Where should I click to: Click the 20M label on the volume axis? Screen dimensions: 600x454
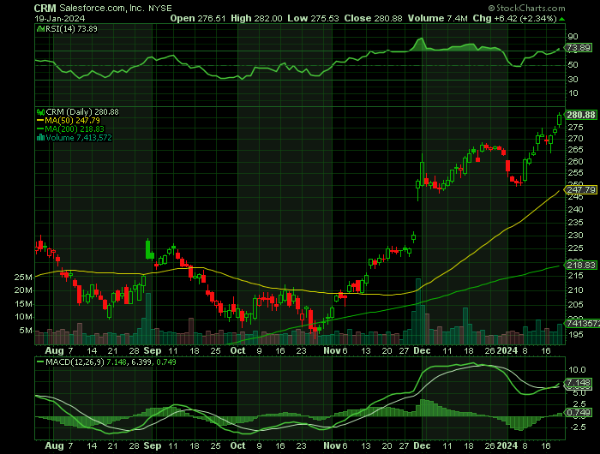[23, 290]
